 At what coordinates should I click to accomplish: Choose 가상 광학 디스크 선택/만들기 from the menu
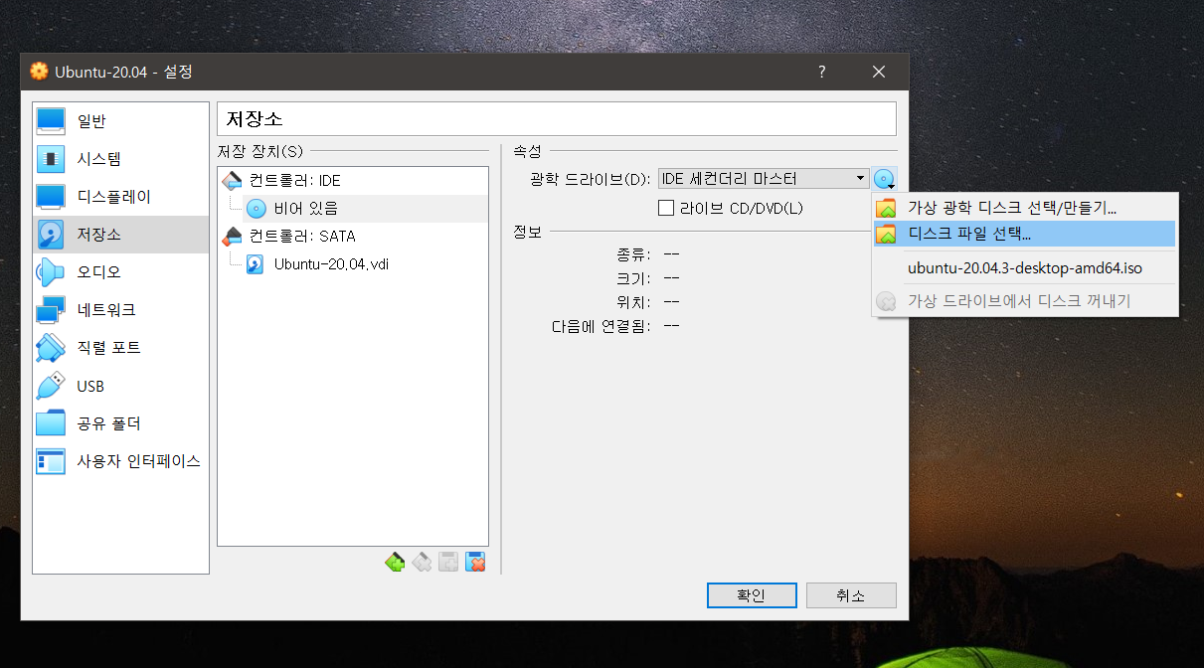click(x=1011, y=209)
